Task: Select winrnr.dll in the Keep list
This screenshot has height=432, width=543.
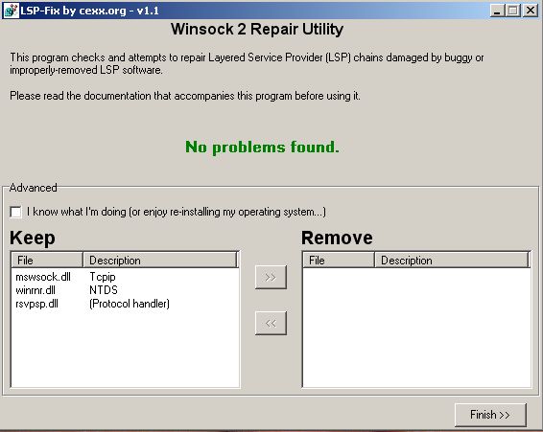Action: [35, 290]
